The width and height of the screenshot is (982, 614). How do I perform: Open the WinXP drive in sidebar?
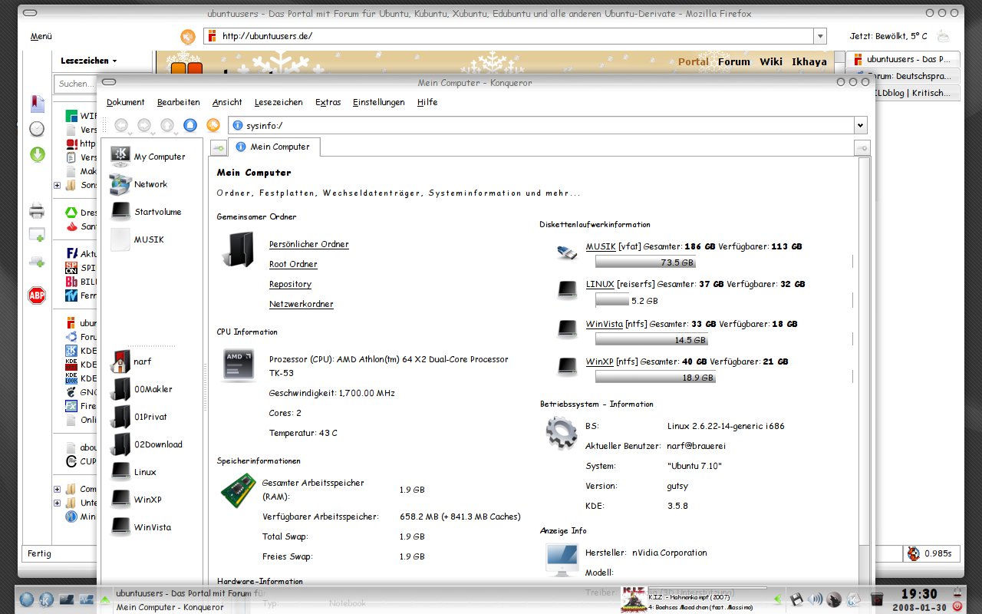136,500
